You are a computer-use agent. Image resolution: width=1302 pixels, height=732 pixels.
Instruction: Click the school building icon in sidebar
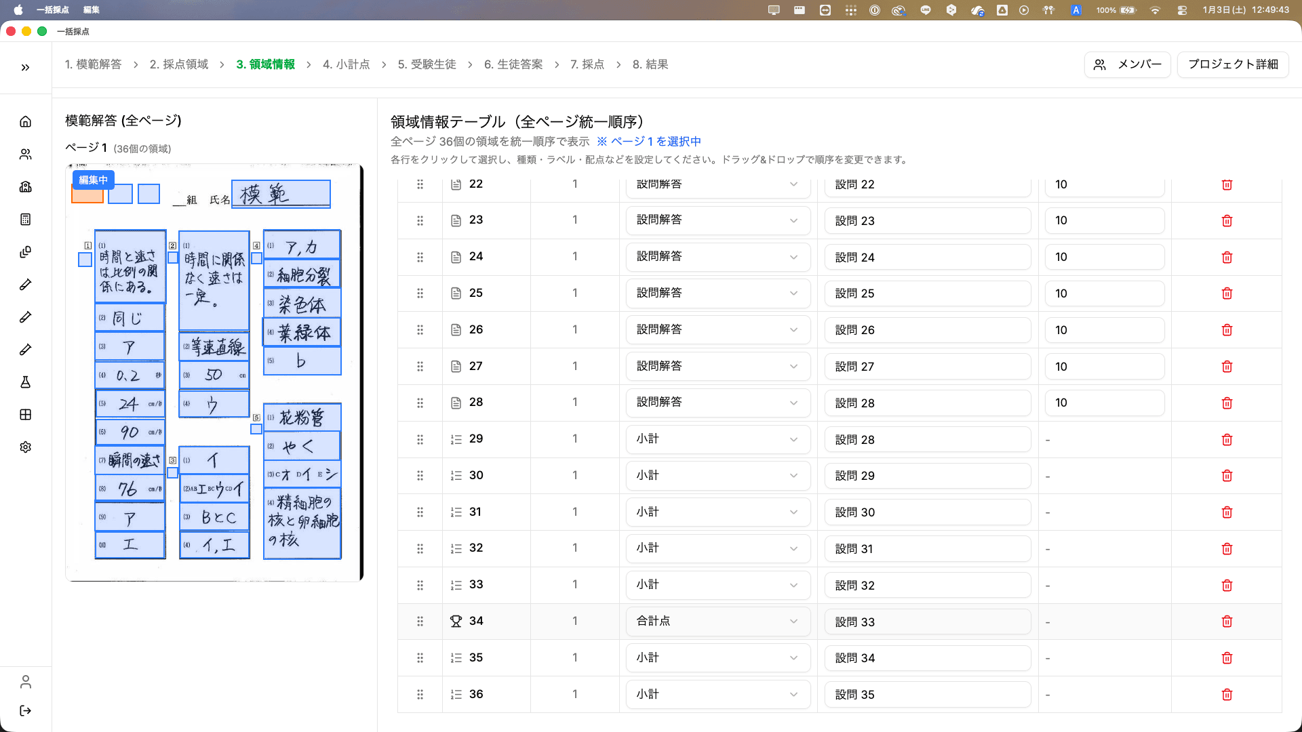tap(25, 186)
